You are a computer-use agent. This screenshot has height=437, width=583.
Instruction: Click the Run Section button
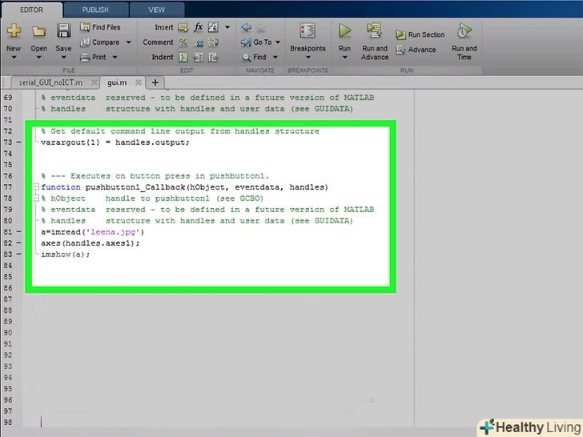click(420, 34)
